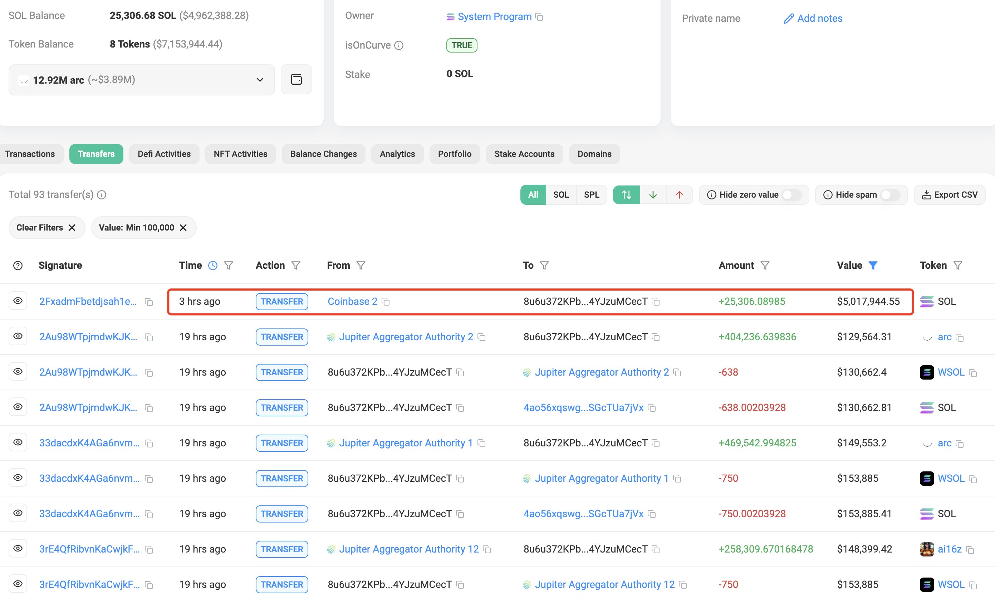Show only SPL transfers

(592, 195)
